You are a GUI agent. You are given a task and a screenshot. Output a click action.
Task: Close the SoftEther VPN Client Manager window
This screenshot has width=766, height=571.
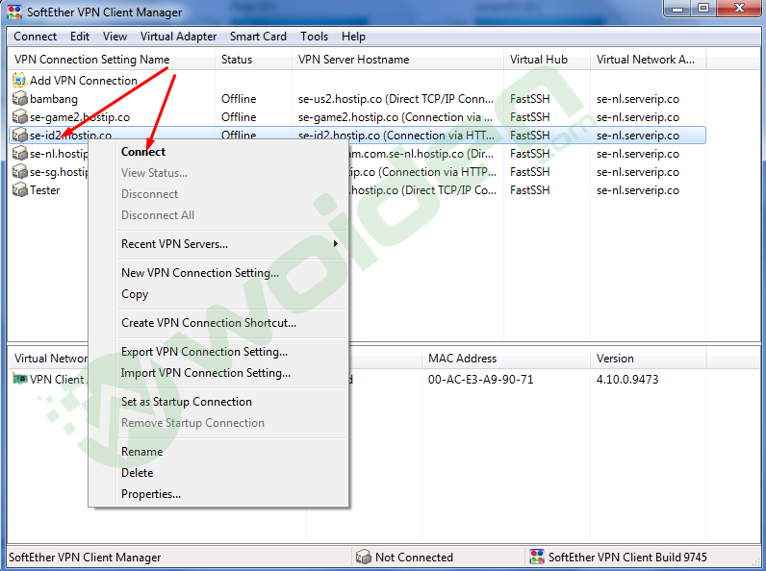pyautogui.click(x=739, y=9)
